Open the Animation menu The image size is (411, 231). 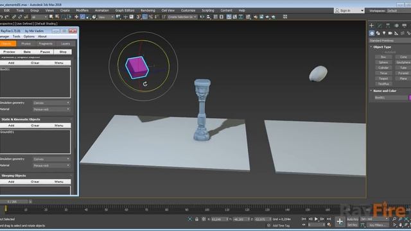(101, 10)
